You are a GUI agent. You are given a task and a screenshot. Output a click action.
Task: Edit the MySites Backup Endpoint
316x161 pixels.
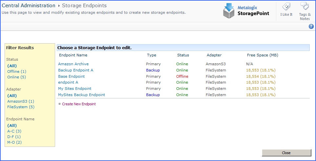pyautogui.click(x=81, y=95)
